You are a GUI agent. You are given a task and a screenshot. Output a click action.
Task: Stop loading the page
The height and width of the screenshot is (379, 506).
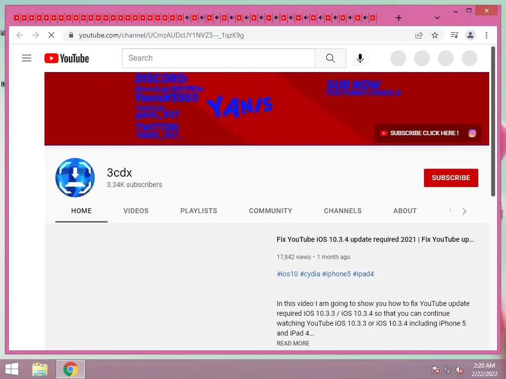pyautogui.click(x=51, y=35)
